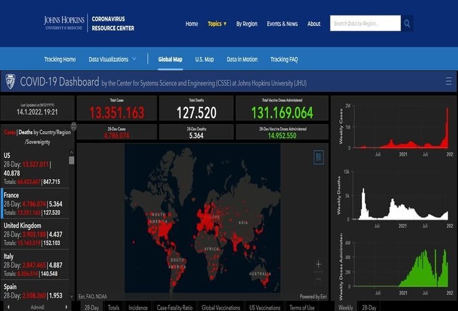The width and height of the screenshot is (458, 311).
Task: Sort country list by Deaths
Action: pyautogui.click(x=25, y=132)
